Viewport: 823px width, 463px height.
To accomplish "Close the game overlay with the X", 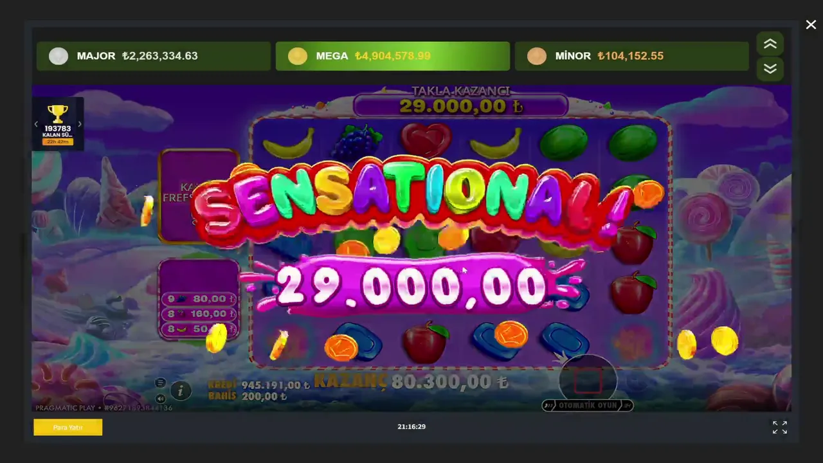I will pyautogui.click(x=811, y=24).
